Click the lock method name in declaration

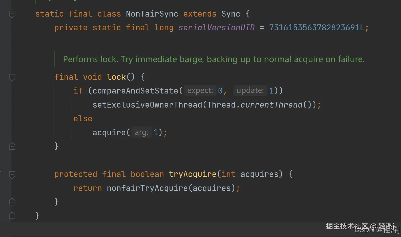[116, 77]
